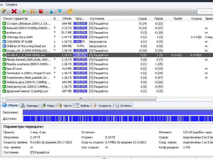
Task: Click the Доступно availability bar
Action: 118,119
